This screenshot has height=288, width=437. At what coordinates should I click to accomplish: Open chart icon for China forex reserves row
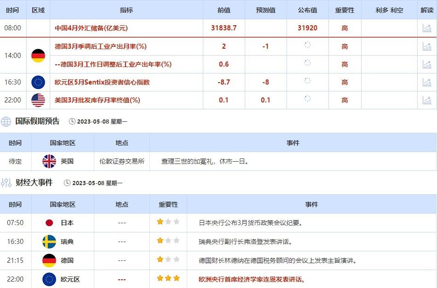tap(427, 28)
